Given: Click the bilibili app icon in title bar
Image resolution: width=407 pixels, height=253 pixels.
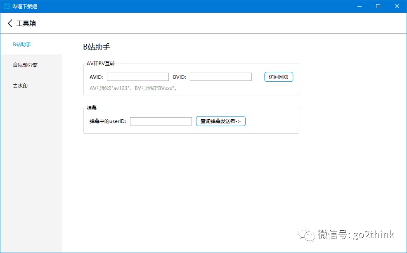Looking at the screenshot, I should coord(7,6).
